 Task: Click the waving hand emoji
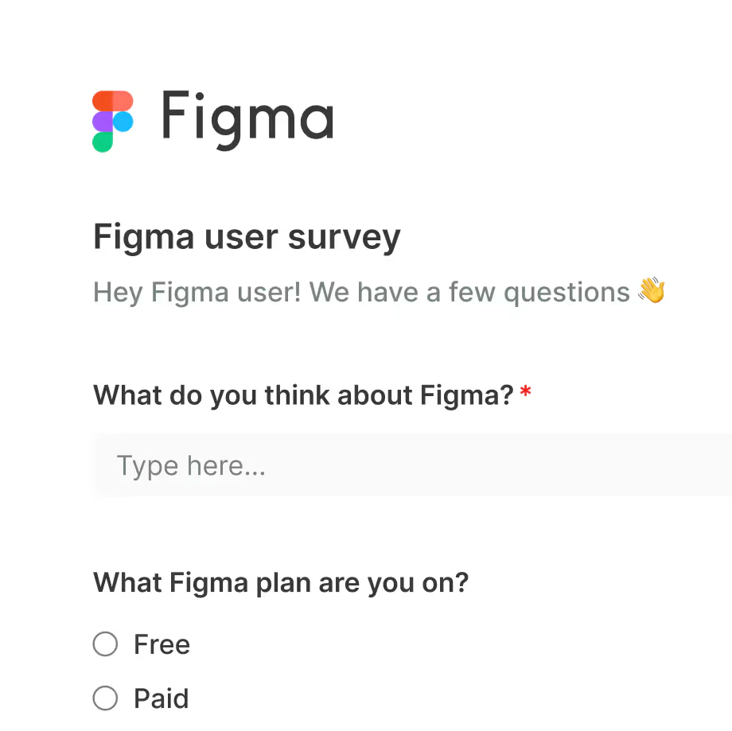coord(652,292)
